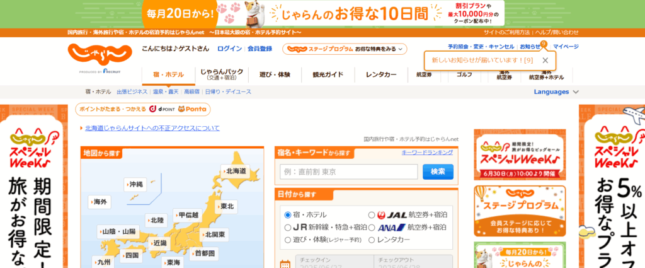Click the 会員登録 link
This screenshot has width=645, height=268.
(x=260, y=49)
